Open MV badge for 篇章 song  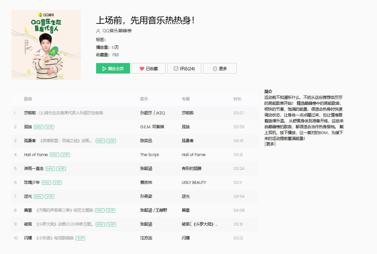click(x=100, y=210)
